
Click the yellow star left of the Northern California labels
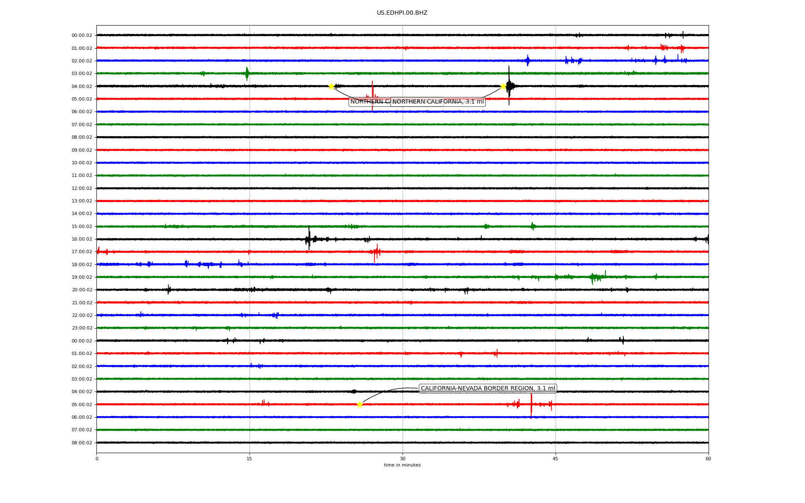click(x=331, y=86)
